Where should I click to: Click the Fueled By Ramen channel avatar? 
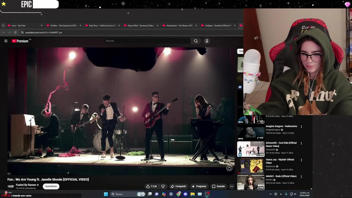[x=11, y=186]
